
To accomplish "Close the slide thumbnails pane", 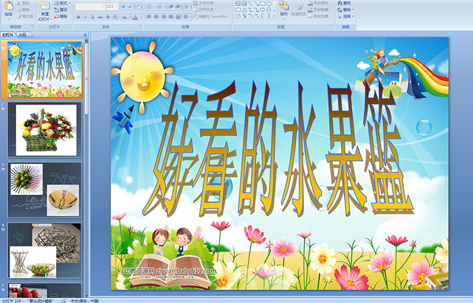I will coord(85,35).
